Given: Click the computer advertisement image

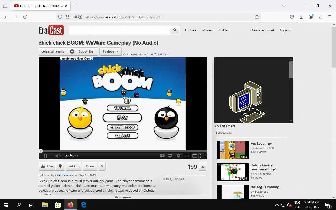Looking at the screenshot, I should [247, 102].
